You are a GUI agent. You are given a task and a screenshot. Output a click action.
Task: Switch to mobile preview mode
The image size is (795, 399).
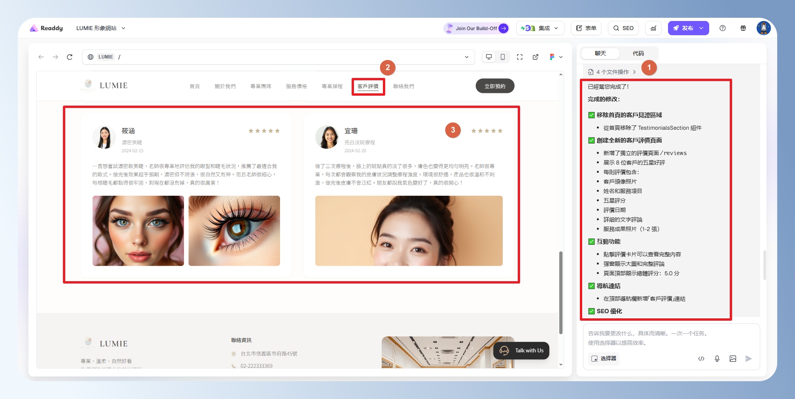(503, 57)
